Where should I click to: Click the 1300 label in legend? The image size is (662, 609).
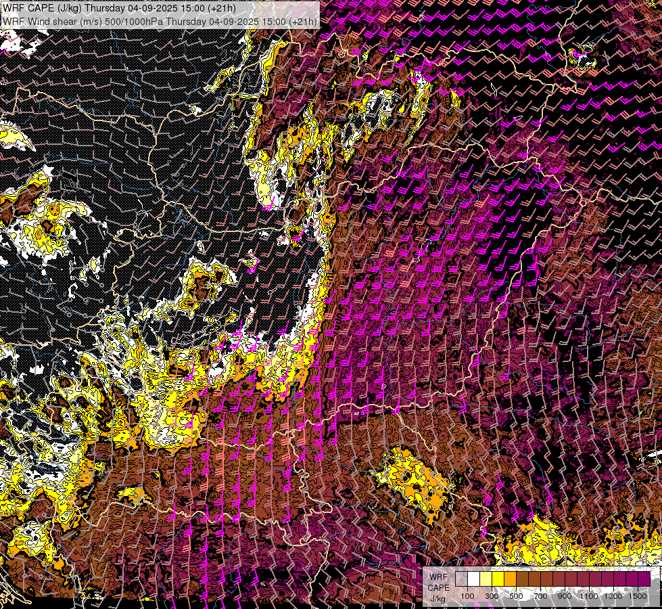point(613,596)
